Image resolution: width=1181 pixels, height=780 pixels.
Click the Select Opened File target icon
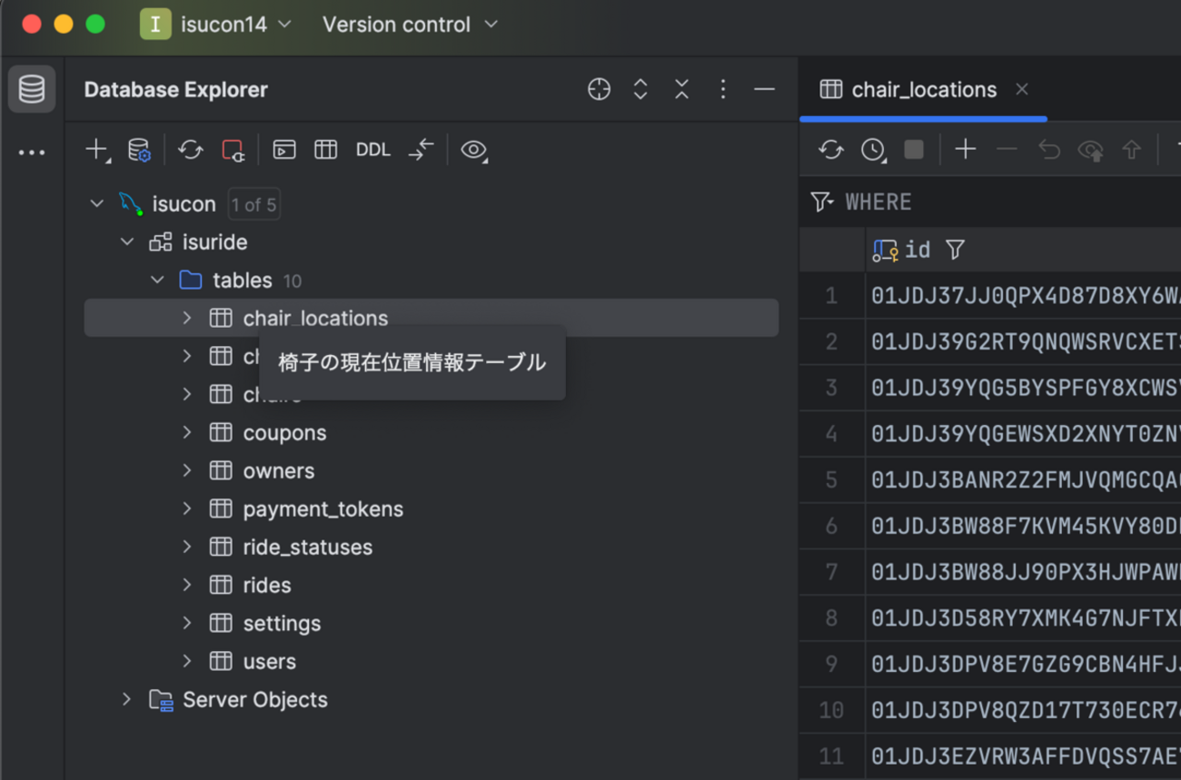click(599, 89)
